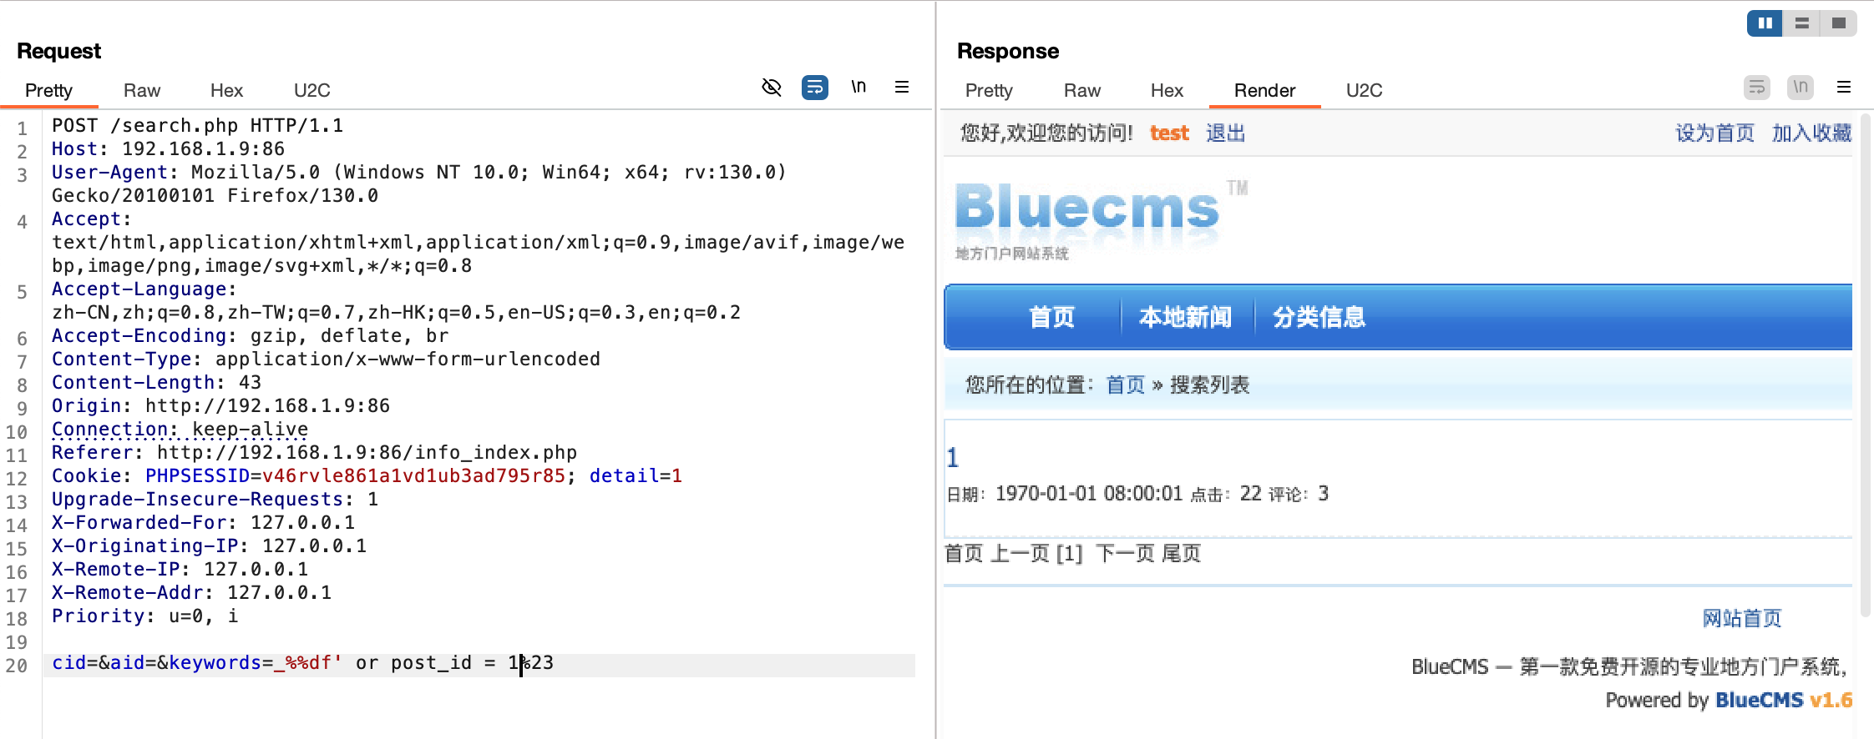Toggle word wrap icon in Response pane
This screenshot has height=739, width=1874.
point(1757,87)
